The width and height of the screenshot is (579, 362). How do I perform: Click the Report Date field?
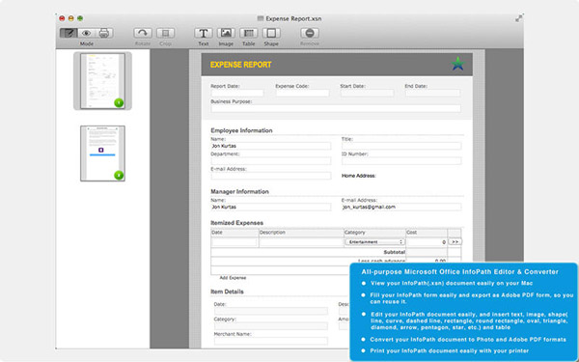click(237, 93)
